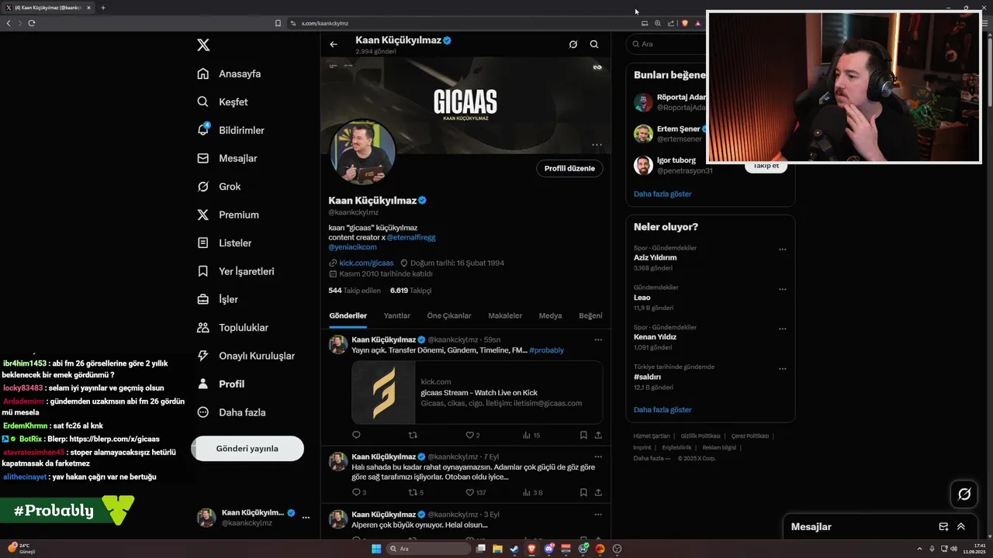This screenshot has width=993, height=558.
Task: Click the profile header search icon
Action: [594, 44]
